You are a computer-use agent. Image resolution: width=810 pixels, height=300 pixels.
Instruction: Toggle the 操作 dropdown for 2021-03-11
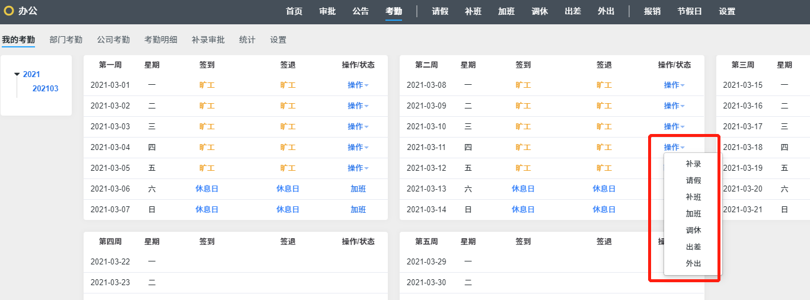coord(674,147)
